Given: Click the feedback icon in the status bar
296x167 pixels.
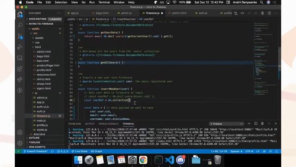Looking at the screenshot, I should 271,151.
